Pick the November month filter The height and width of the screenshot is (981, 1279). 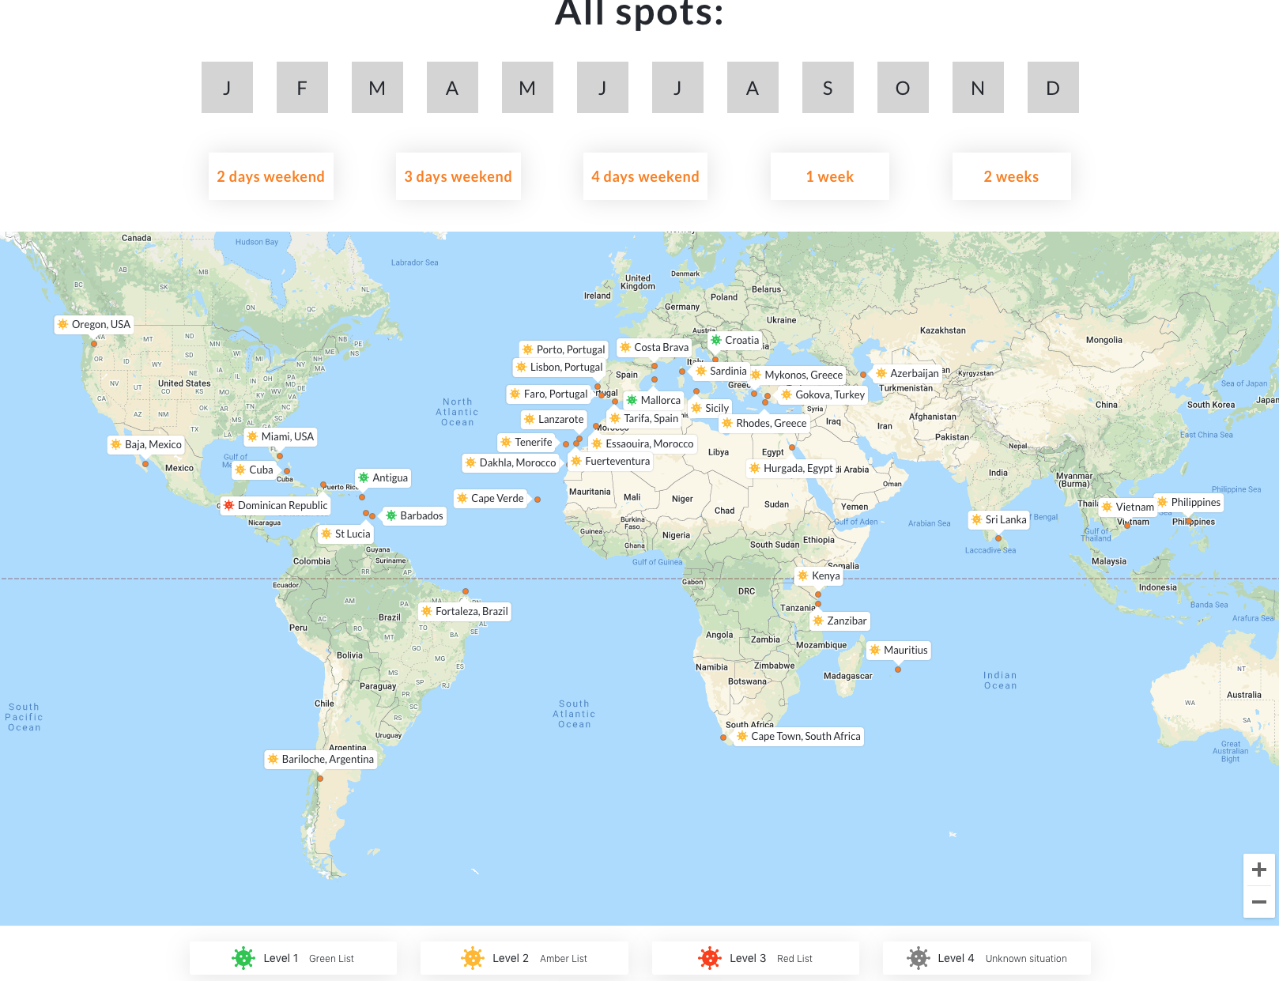pos(978,88)
